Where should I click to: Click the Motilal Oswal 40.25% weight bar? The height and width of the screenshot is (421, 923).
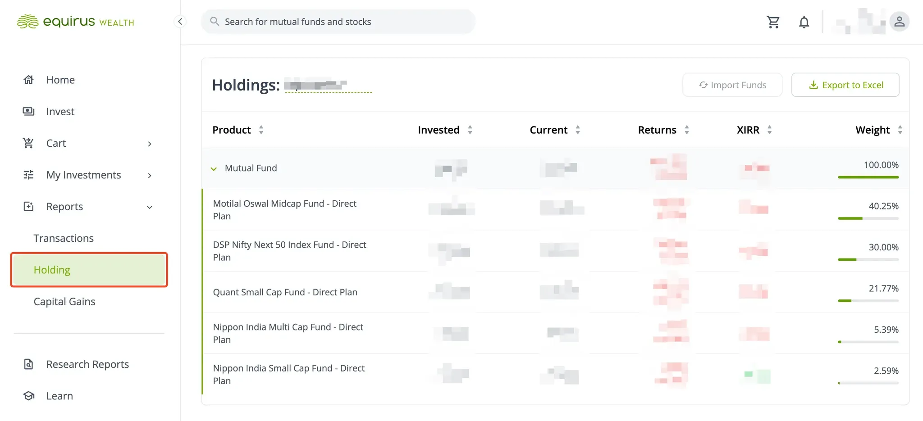click(868, 218)
